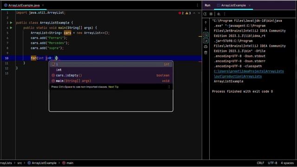
Task: Click the main method breadcrumb
Action: pyautogui.click(x=68, y=163)
